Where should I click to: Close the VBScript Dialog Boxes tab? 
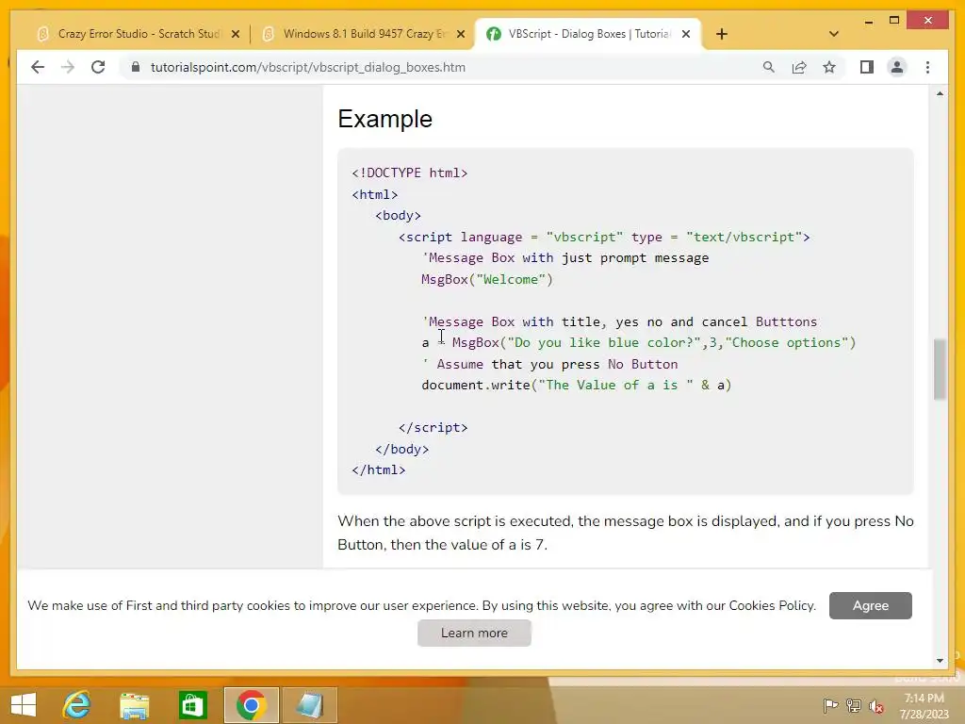(x=686, y=34)
